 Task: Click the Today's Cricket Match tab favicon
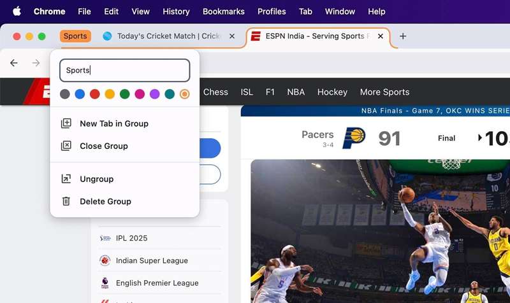pos(107,36)
